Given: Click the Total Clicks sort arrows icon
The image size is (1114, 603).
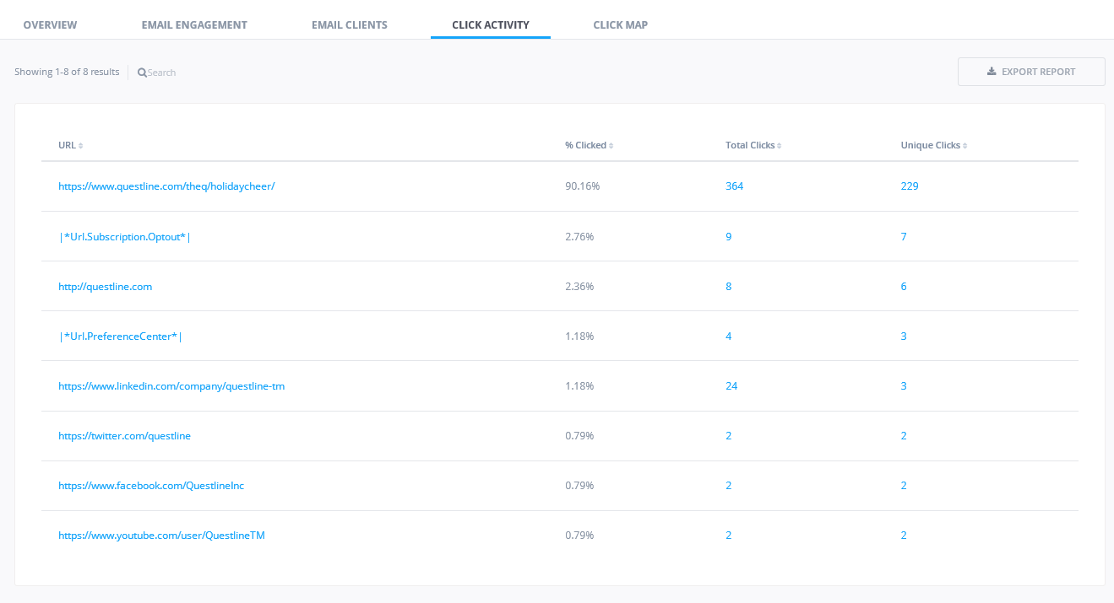Looking at the screenshot, I should (x=779, y=146).
